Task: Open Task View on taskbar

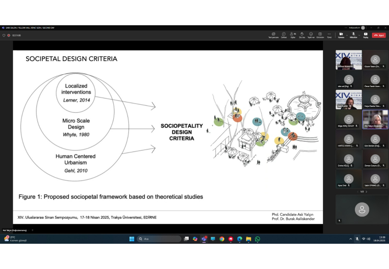Action: [x=186, y=239]
